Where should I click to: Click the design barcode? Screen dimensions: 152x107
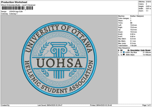pos(17,8)
